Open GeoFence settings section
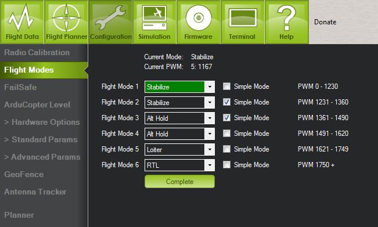The image size is (378, 227). click(x=24, y=174)
